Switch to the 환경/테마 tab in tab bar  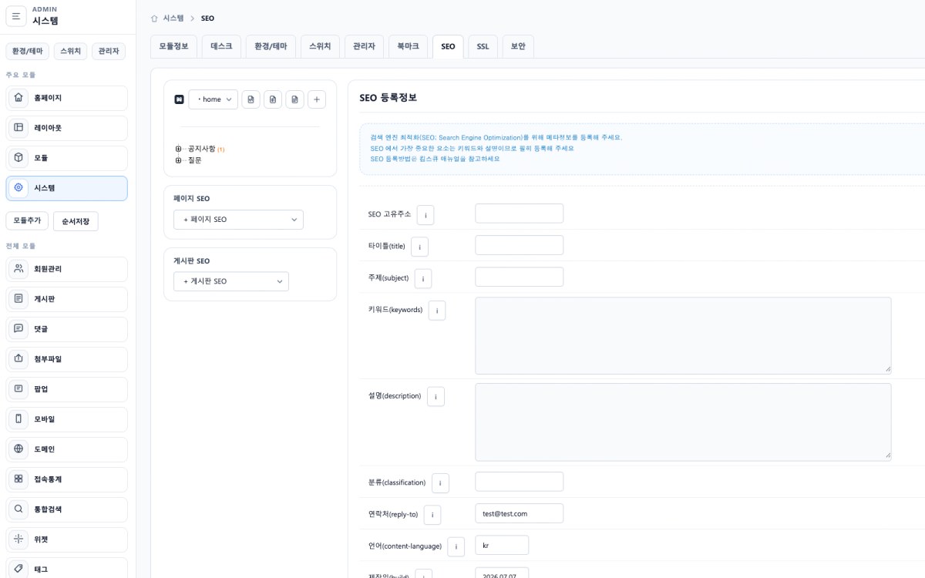(x=271, y=46)
